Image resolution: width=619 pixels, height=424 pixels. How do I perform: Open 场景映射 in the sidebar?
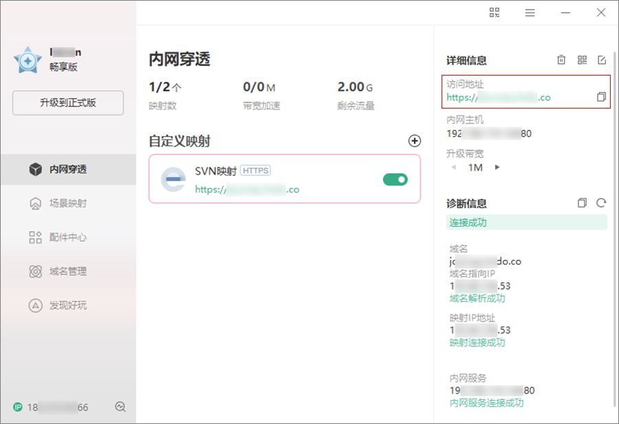pyautogui.click(x=68, y=203)
